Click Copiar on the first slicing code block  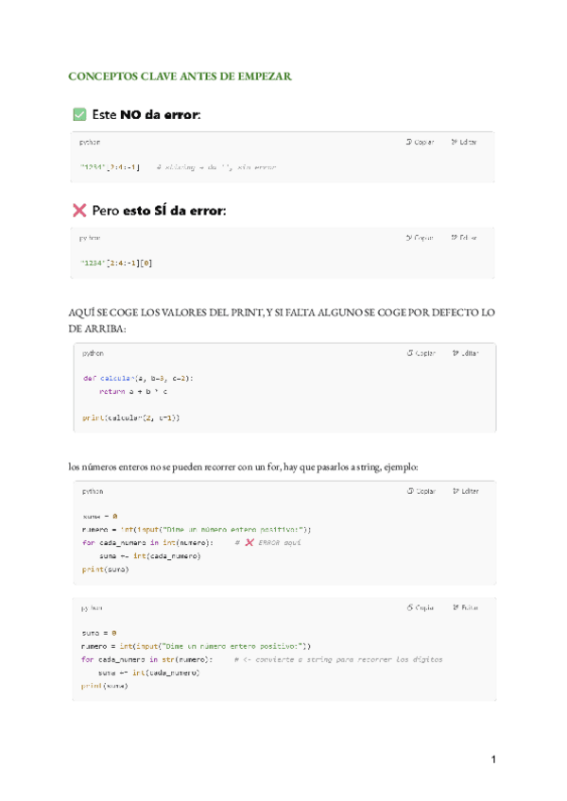pyautogui.click(x=420, y=142)
